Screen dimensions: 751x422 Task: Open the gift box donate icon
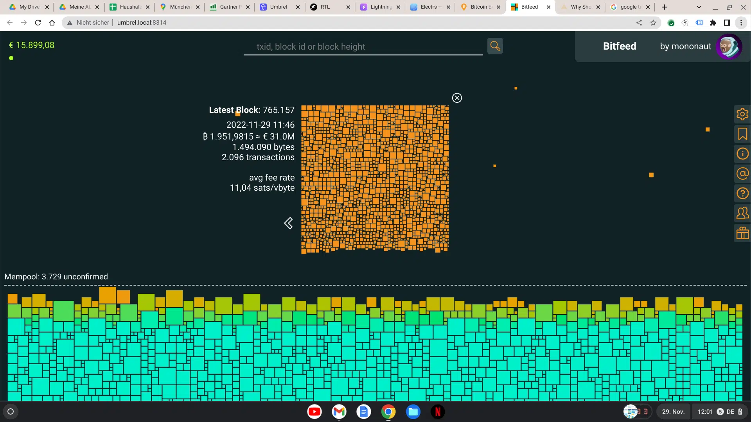742,233
